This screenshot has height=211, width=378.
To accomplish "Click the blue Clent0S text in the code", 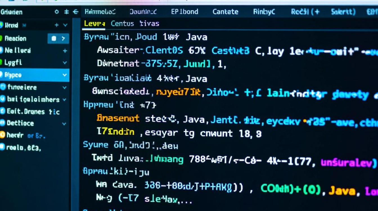I will [164, 50].
